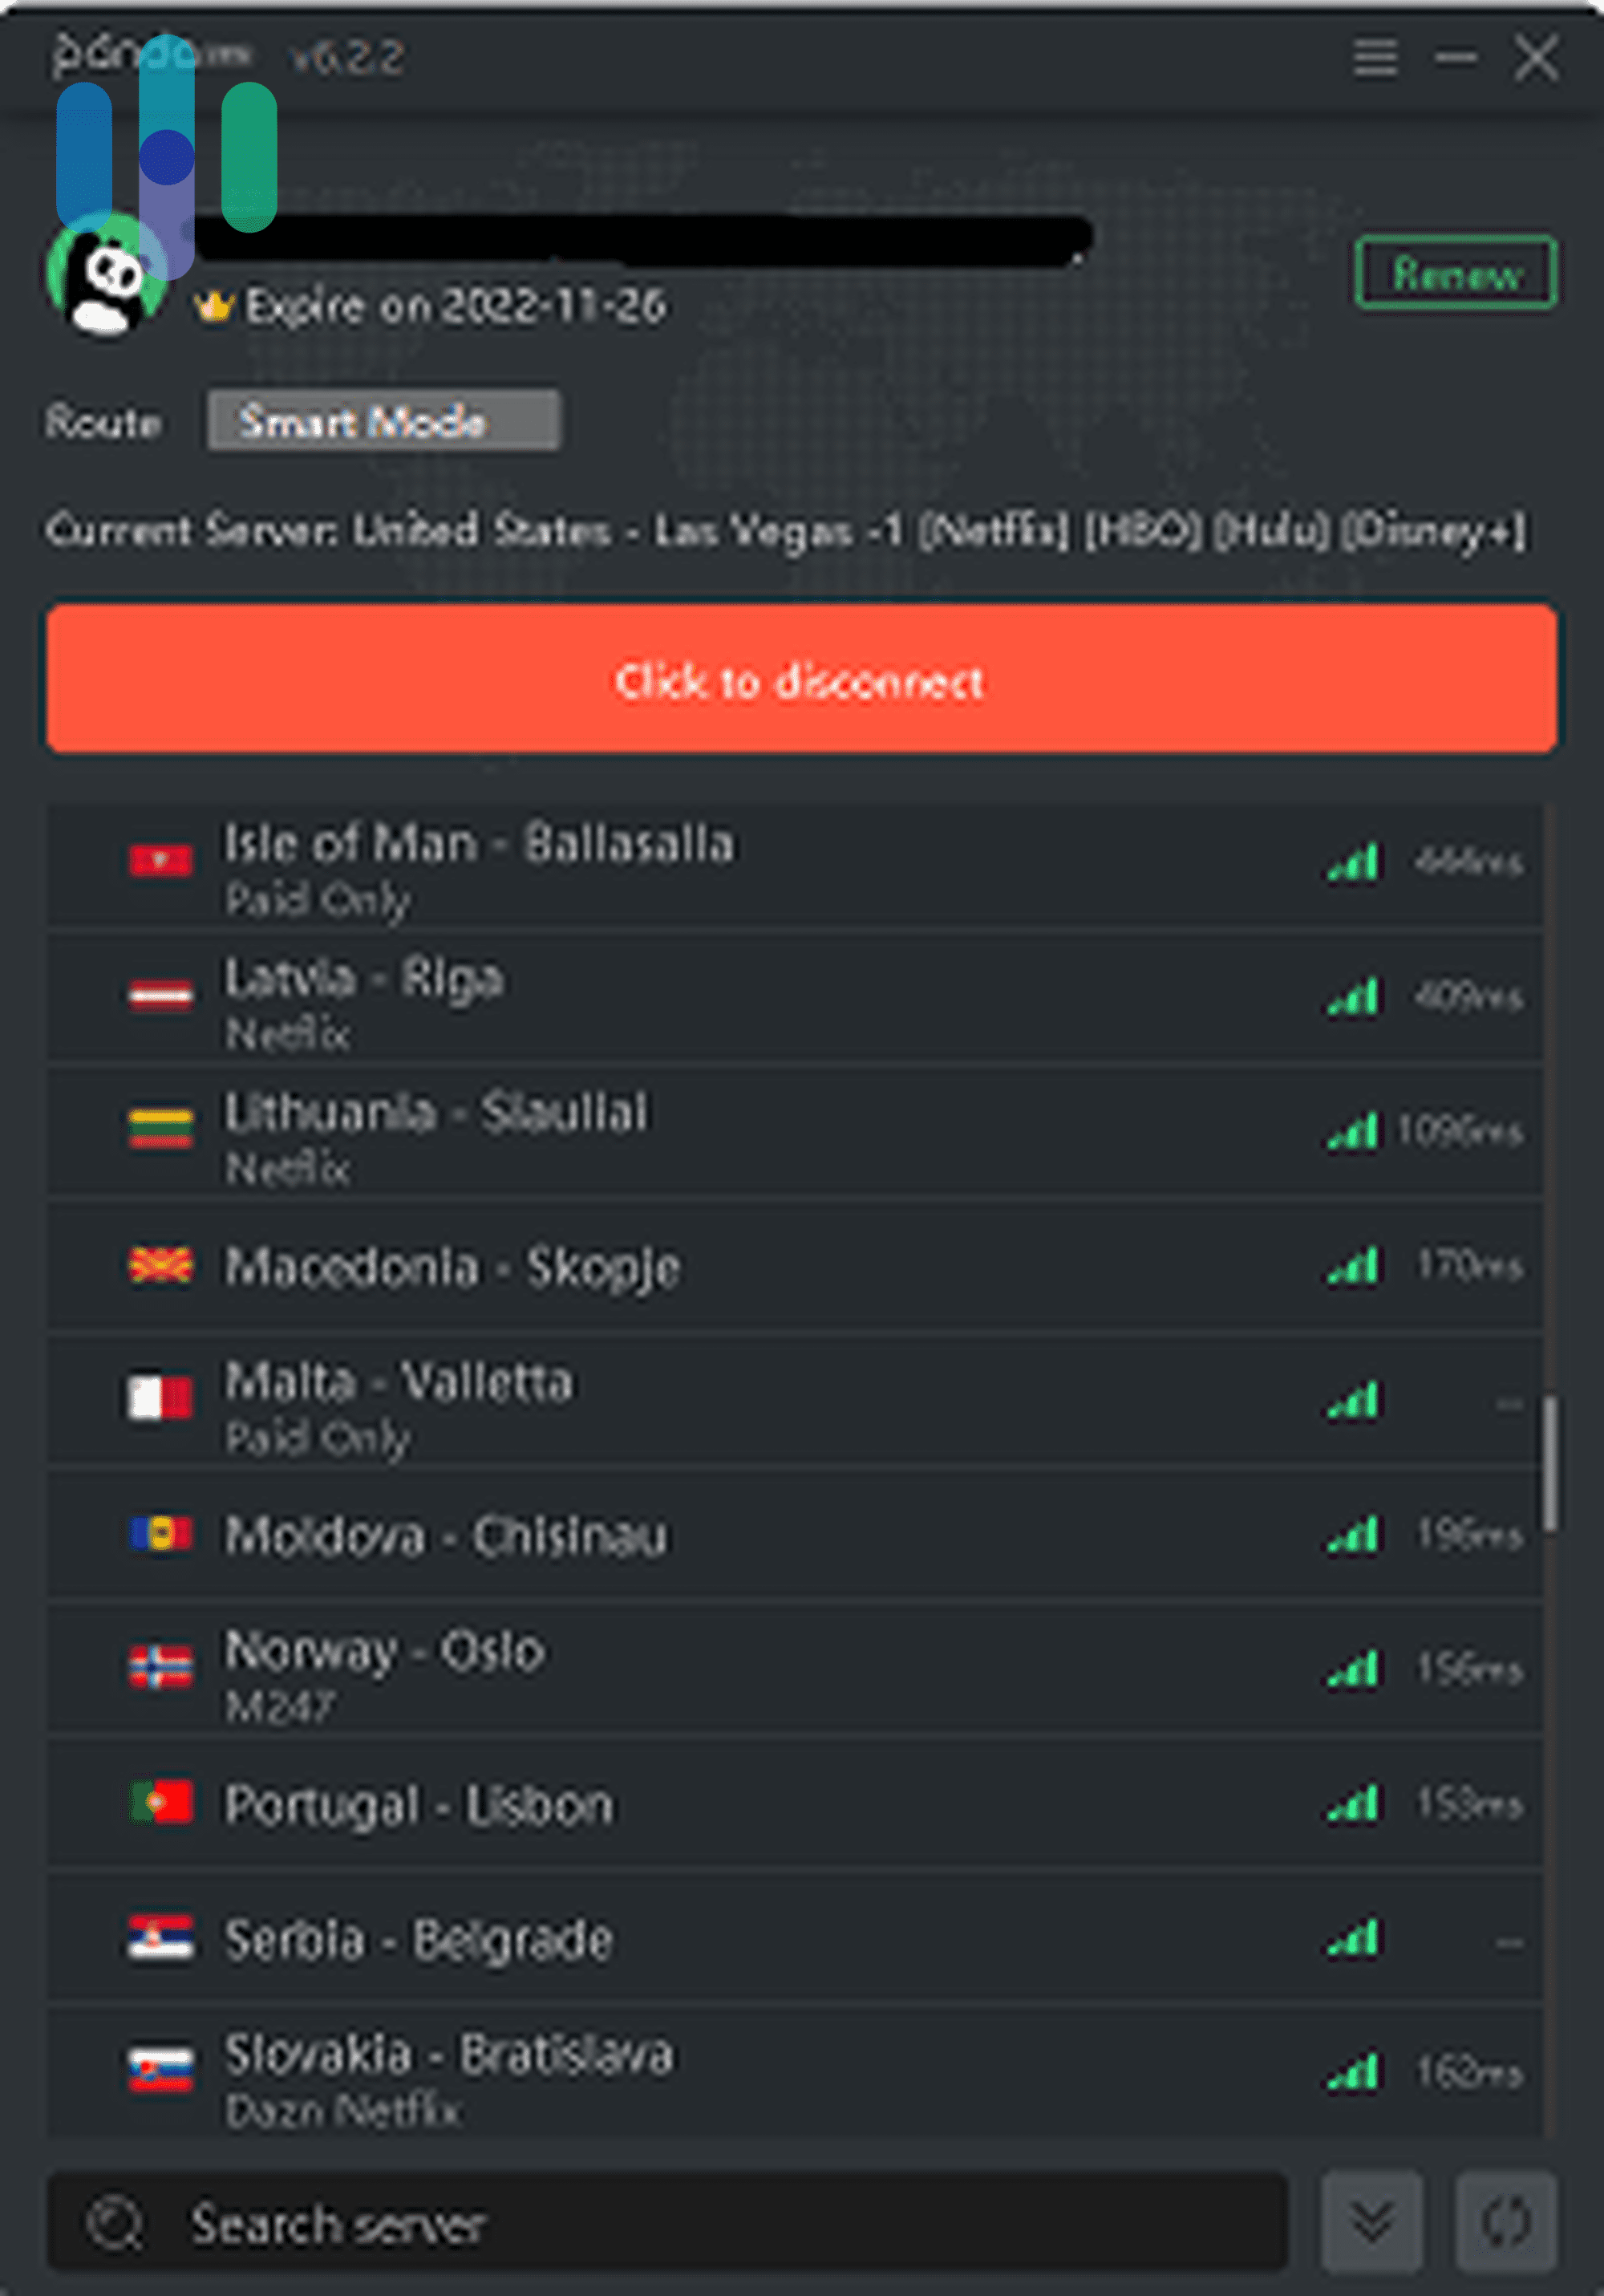
Task: Open the Smart Mode route dropdown
Action: click(383, 421)
